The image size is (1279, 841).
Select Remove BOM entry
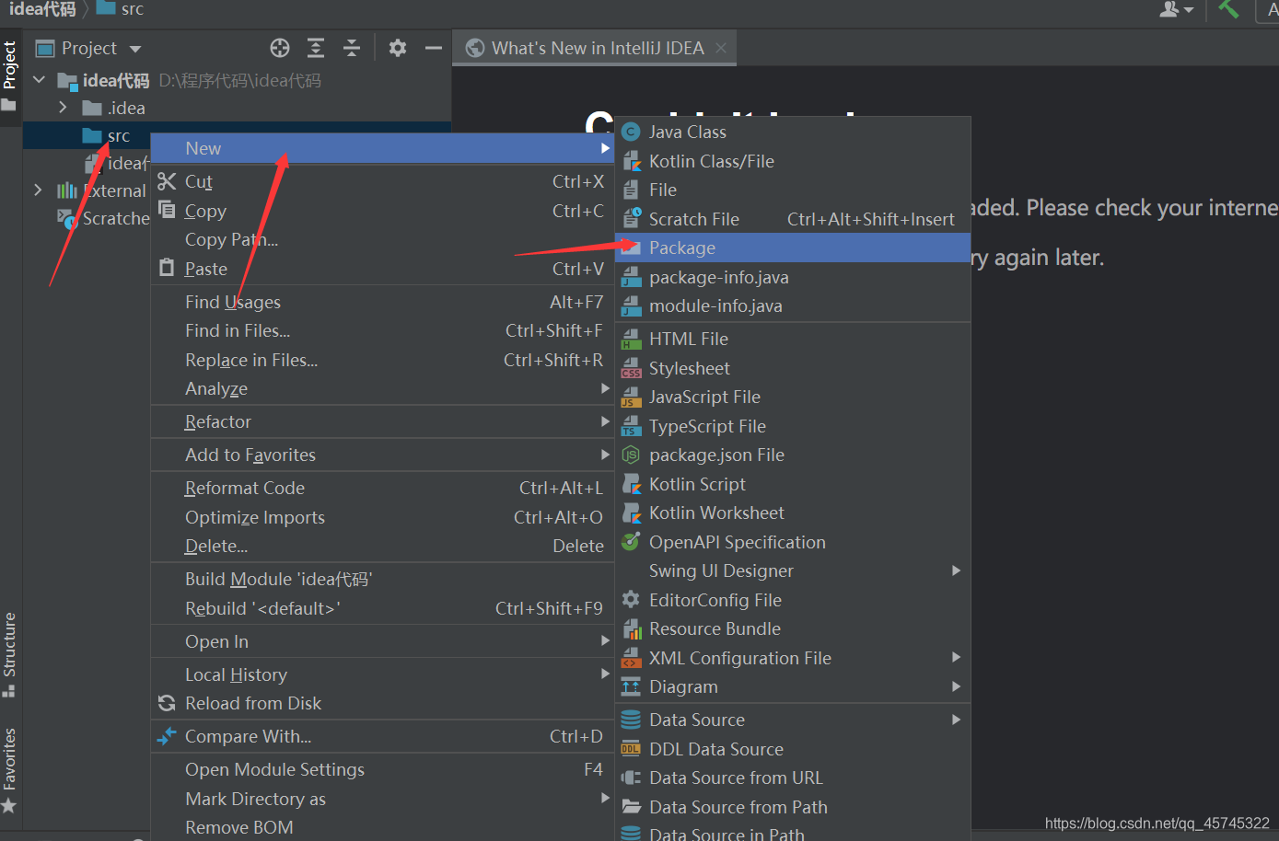tap(382, 827)
